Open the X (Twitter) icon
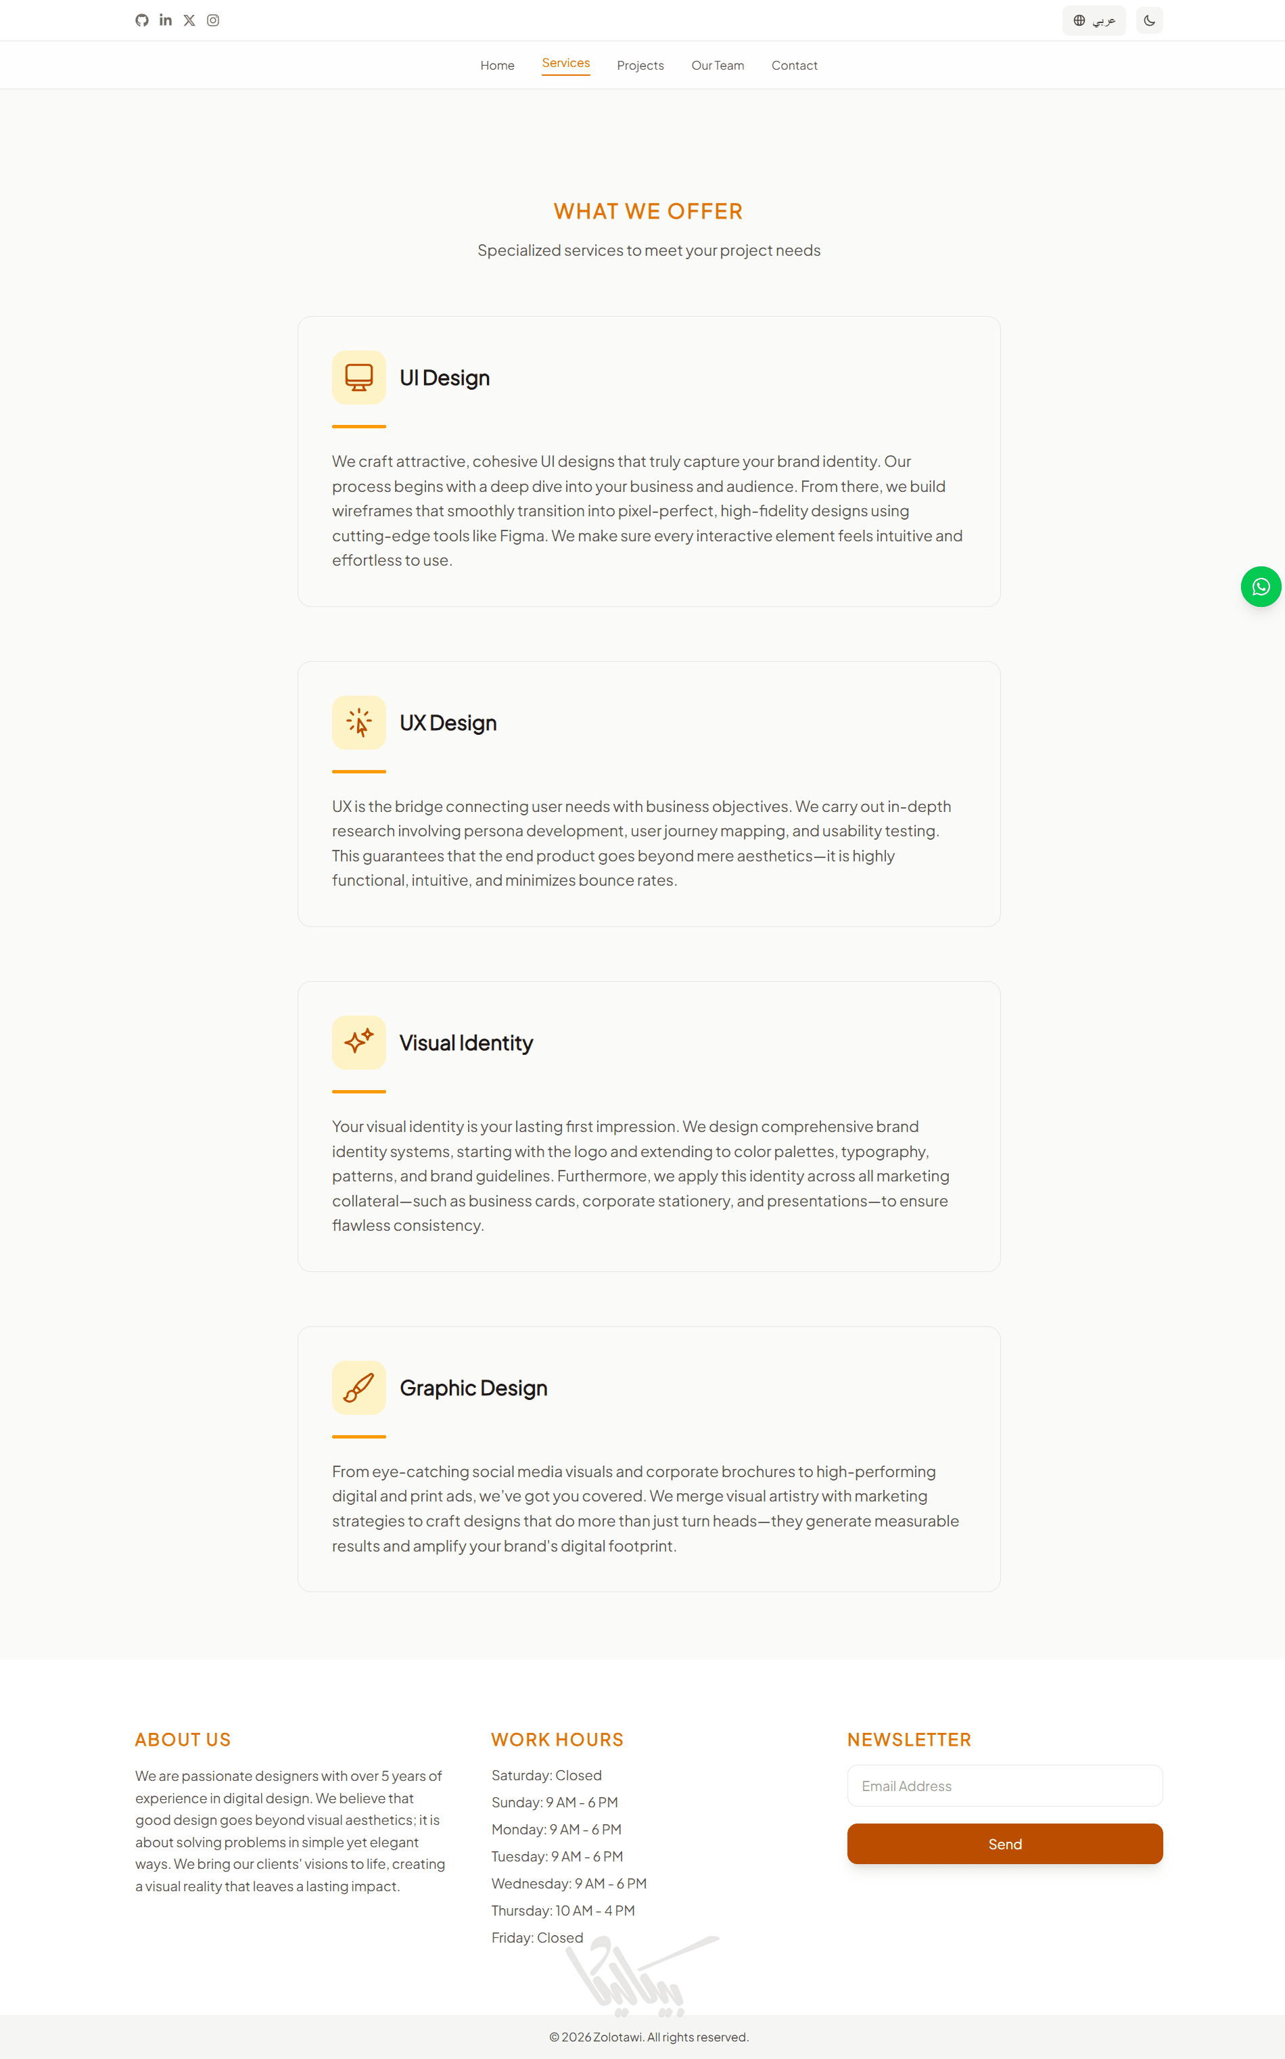The image size is (1285, 2059). point(189,20)
